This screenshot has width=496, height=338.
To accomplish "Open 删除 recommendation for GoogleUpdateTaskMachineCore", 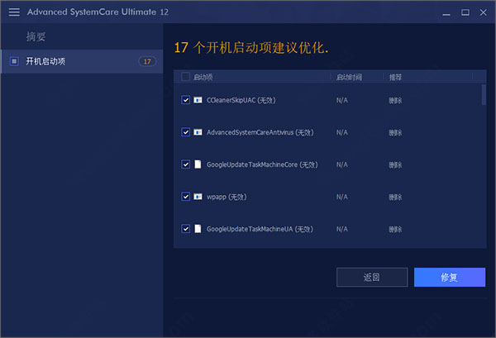I will 395,164.
